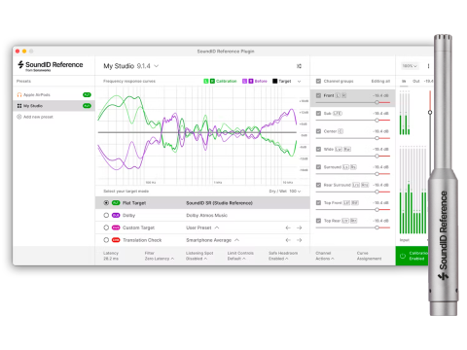Open Curve Assignement
Viewport: 467px width, 350px height.
[x=369, y=256]
